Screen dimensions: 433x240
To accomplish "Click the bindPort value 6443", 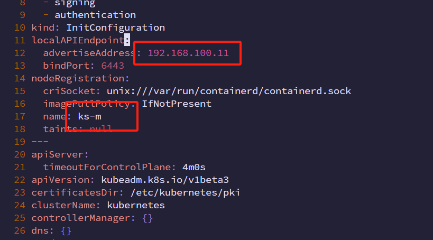I will pyautogui.click(x=113, y=66).
